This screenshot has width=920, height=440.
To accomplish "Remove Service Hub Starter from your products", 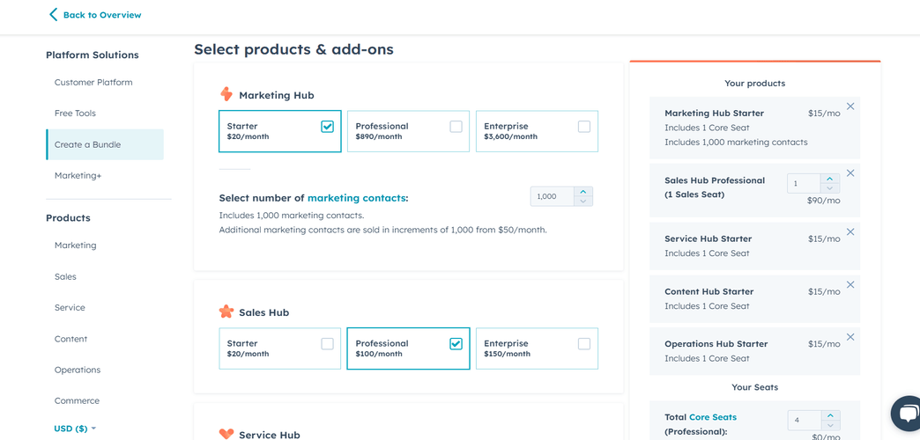I will pyautogui.click(x=850, y=231).
